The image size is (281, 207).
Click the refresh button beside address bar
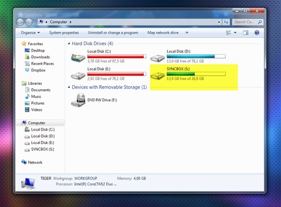226,22
